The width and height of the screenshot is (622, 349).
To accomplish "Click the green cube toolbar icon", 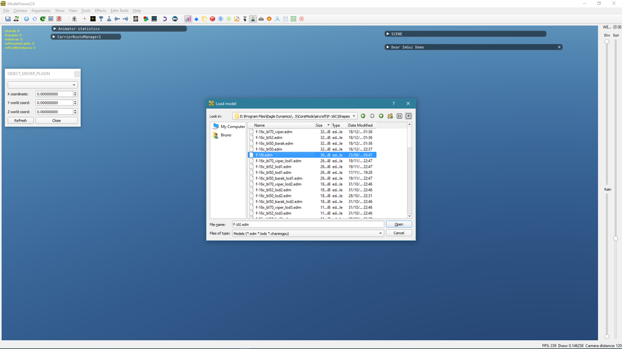I will pos(229,19).
